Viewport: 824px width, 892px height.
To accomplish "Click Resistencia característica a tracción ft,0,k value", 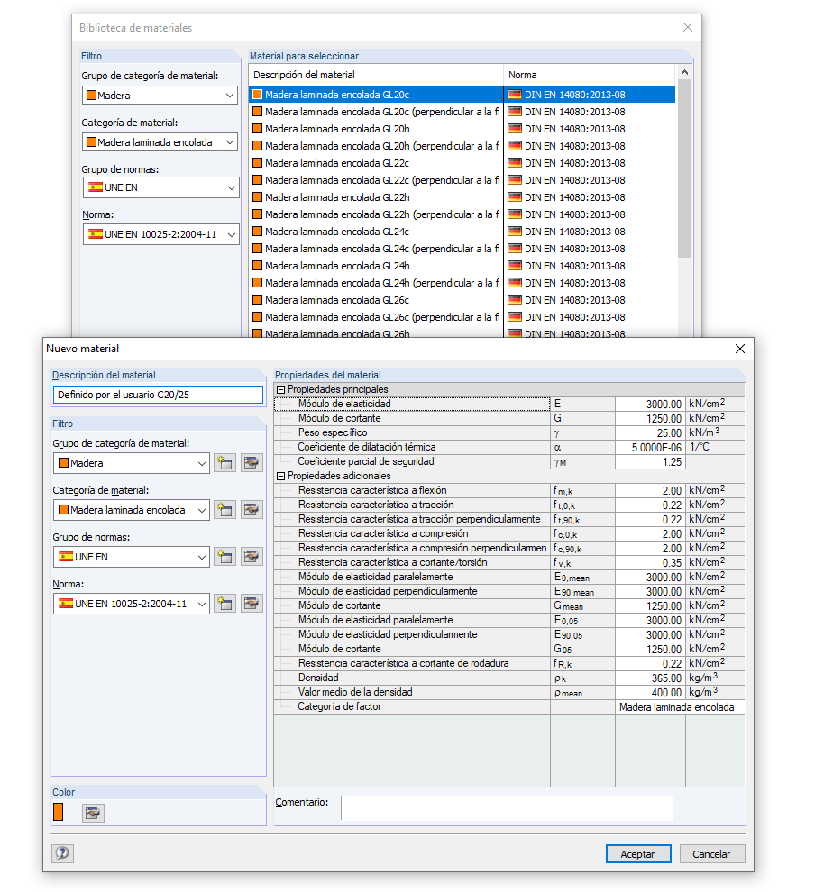I will [x=650, y=505].
